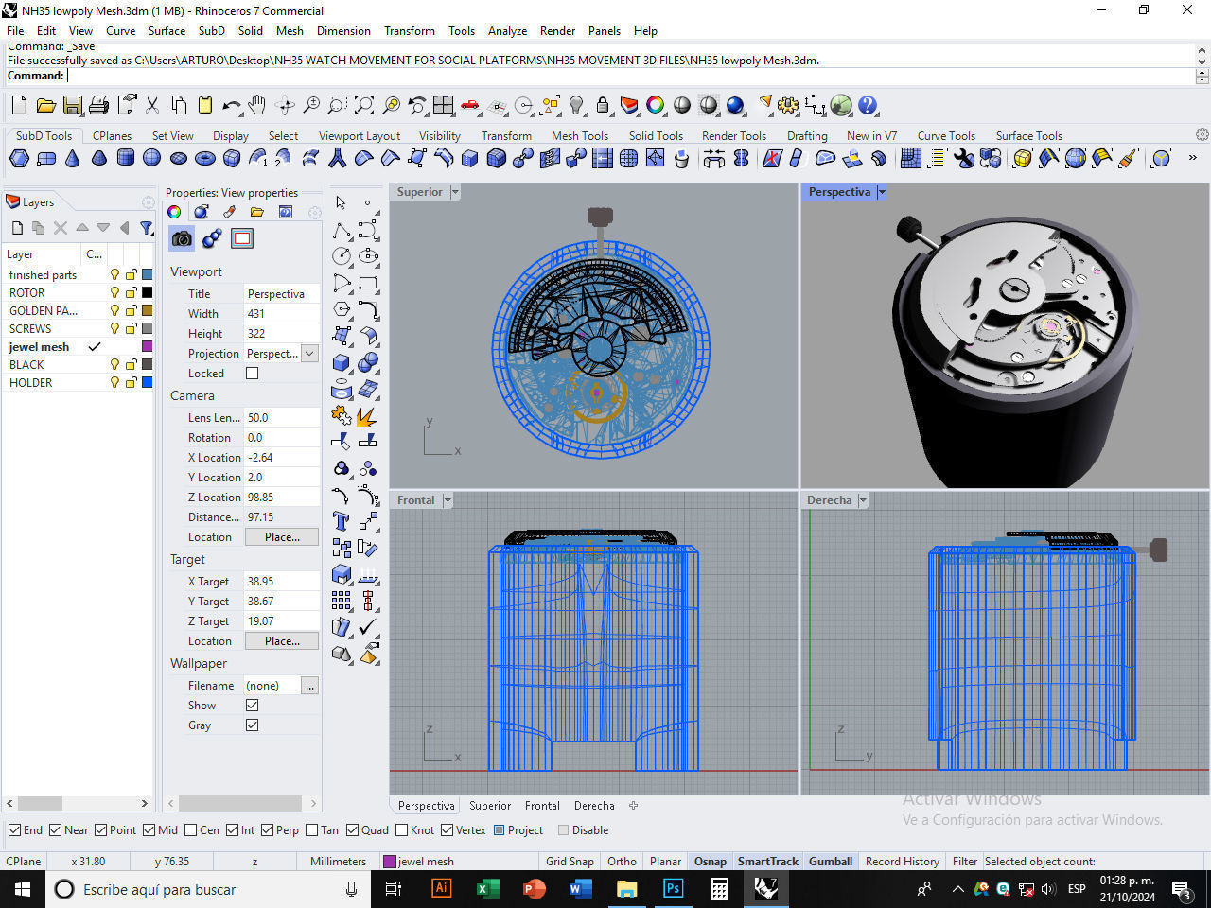Uncheck the Wallpaper Show checkbox
This screenshot has height=908, width=1211.
[x=252, y=706]
